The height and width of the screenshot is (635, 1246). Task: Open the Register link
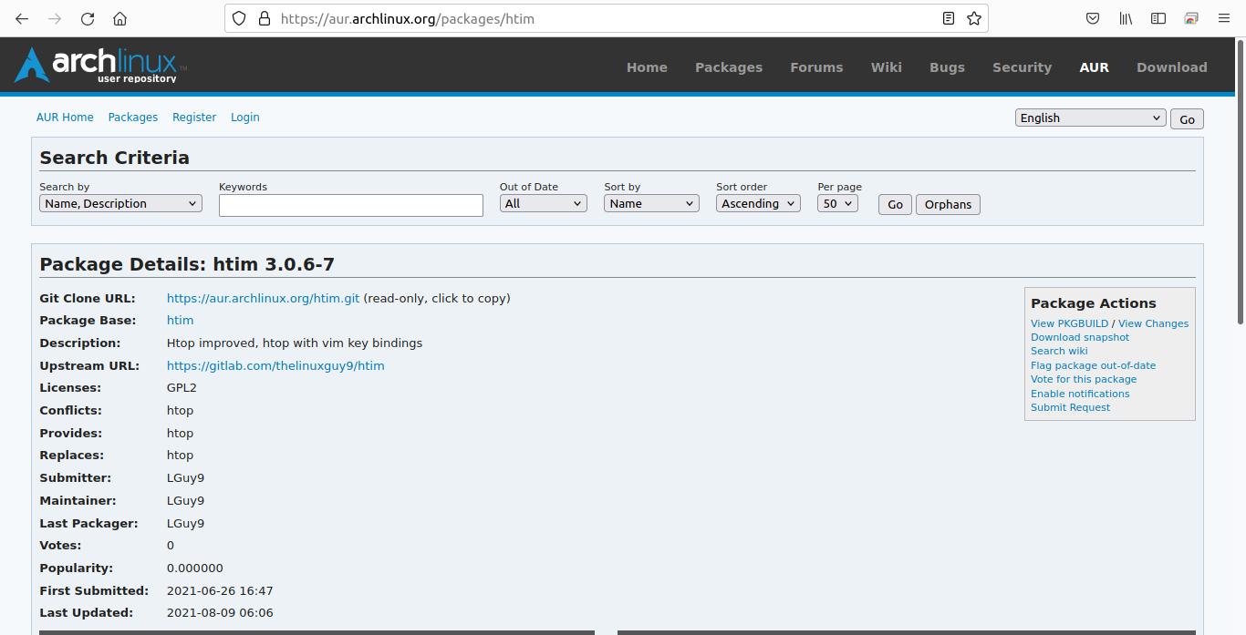coord(194,118)
